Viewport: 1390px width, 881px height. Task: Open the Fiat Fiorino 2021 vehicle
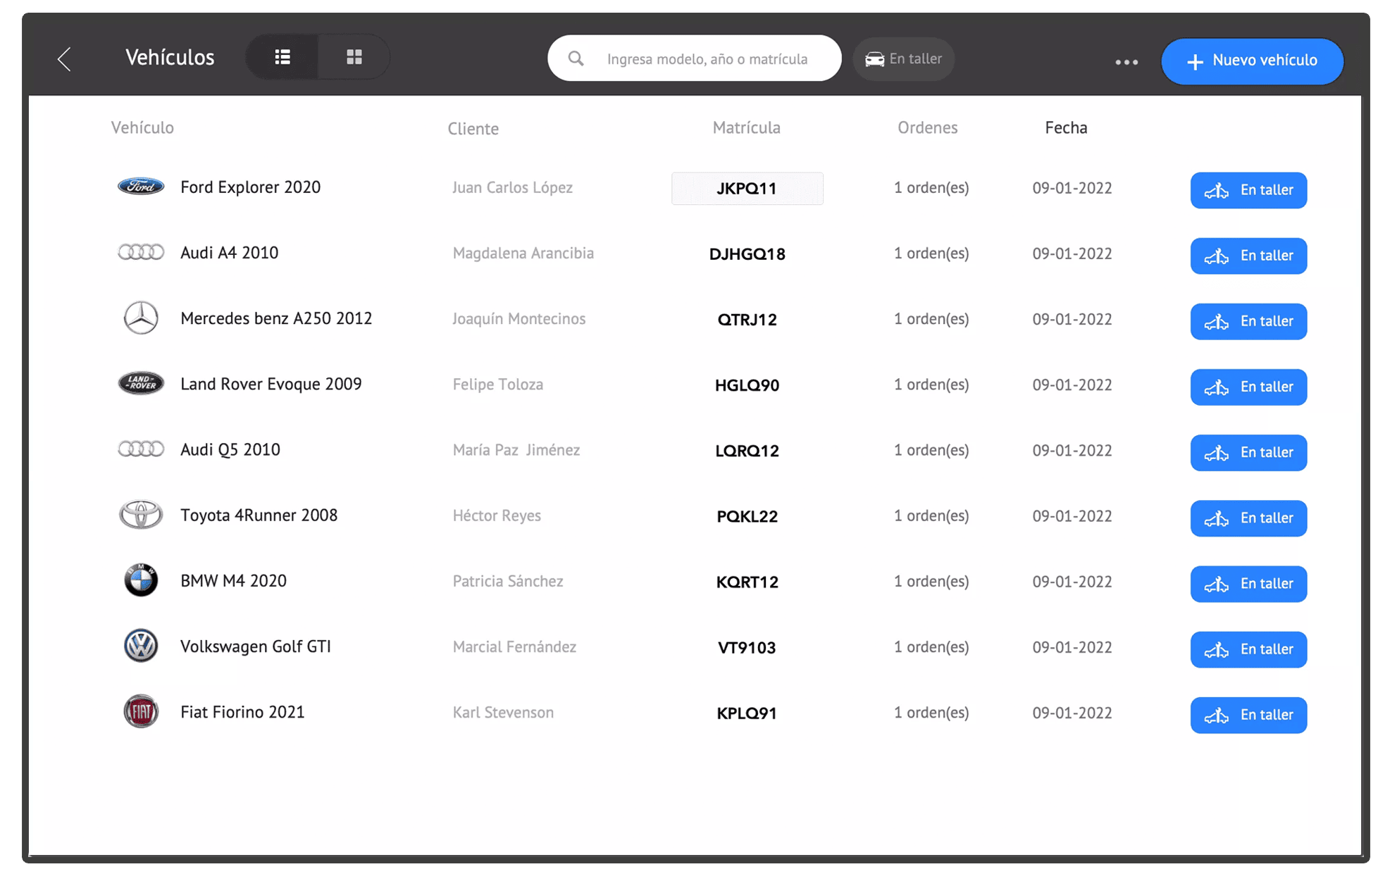pos(242,712)
